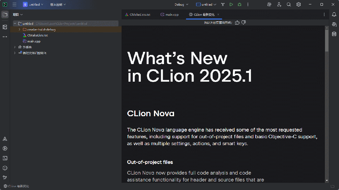339x190 pixels.
Task: Select cmake-build-debug folder row
Action: click(x=66, y=30)
